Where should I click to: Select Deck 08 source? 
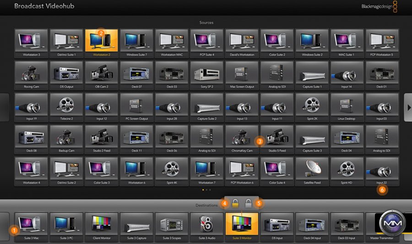click(31, 139)
